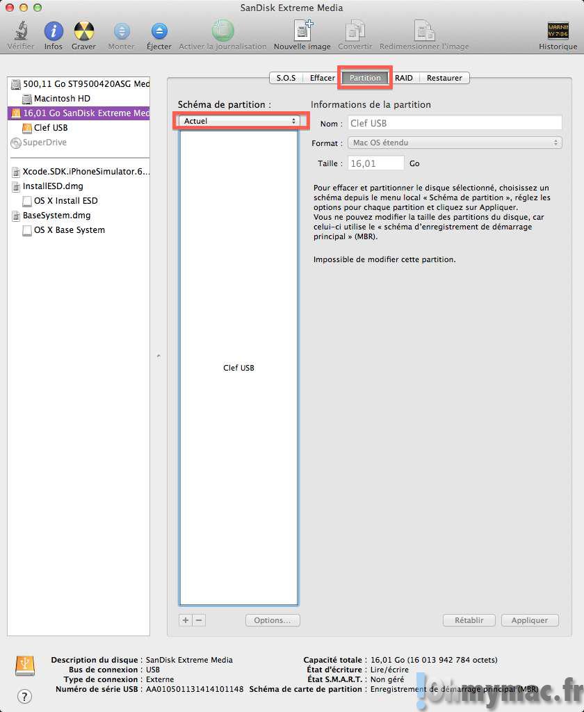Image resolution: width=584 pixels, height=712 pixels.
Task: Open the Format Mac OS étendu dropdown
Action: (x=454, y=143)
